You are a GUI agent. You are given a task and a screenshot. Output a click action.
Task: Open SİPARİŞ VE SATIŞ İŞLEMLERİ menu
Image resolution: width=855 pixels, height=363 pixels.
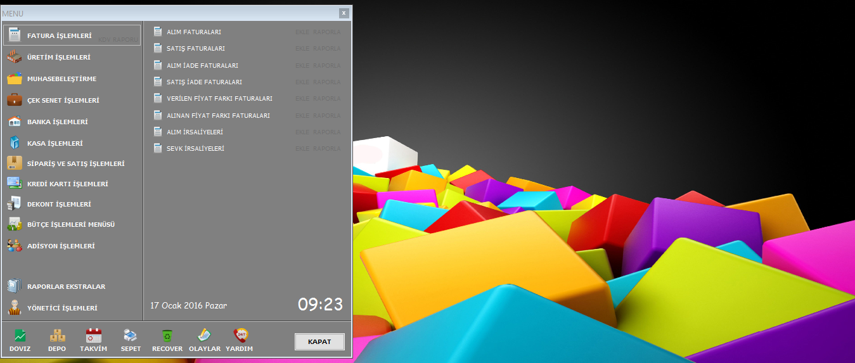[x=75, y=163]
